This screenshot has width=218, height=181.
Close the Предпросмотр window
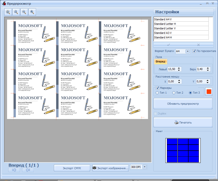(x=213, y=4)
